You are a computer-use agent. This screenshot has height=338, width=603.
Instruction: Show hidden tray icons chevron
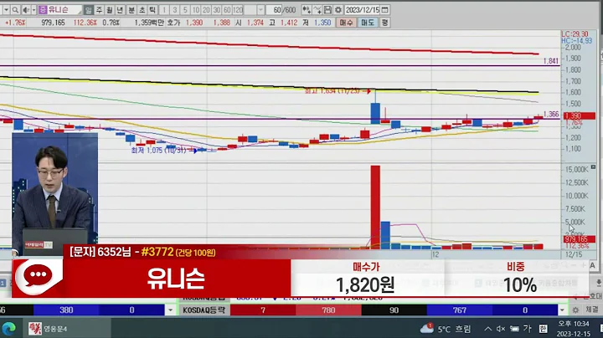click(488, 329)
